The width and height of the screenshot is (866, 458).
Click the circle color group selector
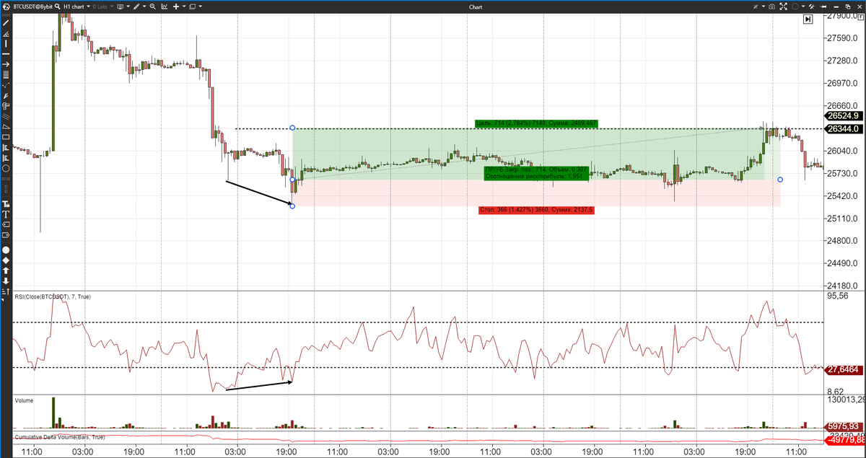pyautogui.click(x=795, y=6)
